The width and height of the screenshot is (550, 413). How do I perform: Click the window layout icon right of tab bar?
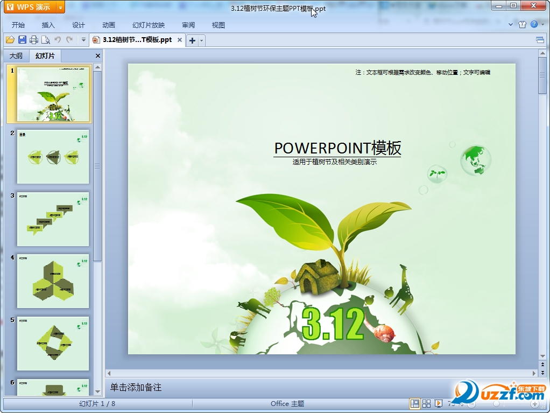pyautogui.click(x=540, y=40)
